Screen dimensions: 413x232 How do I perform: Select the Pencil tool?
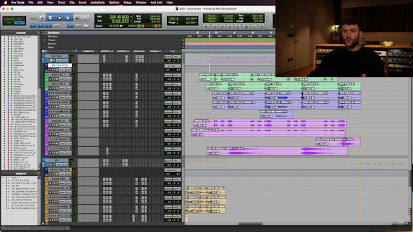[x=85, y=18]
